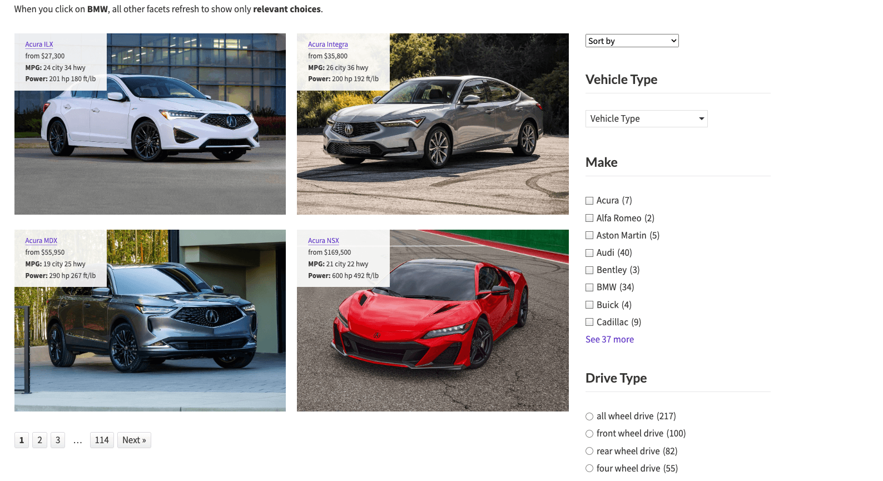
Task: Open the Sort by dropdown
Action: pyautogui.click(x=632, y=41)
